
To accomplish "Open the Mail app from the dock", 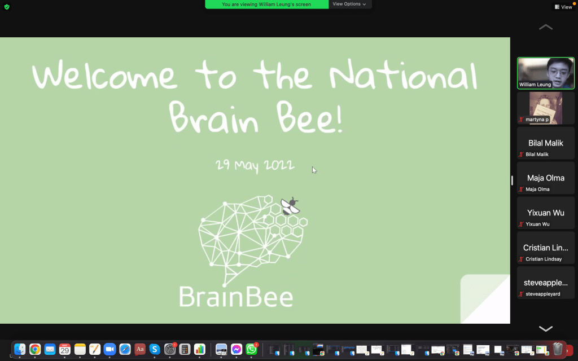I will tap(50, 349).
